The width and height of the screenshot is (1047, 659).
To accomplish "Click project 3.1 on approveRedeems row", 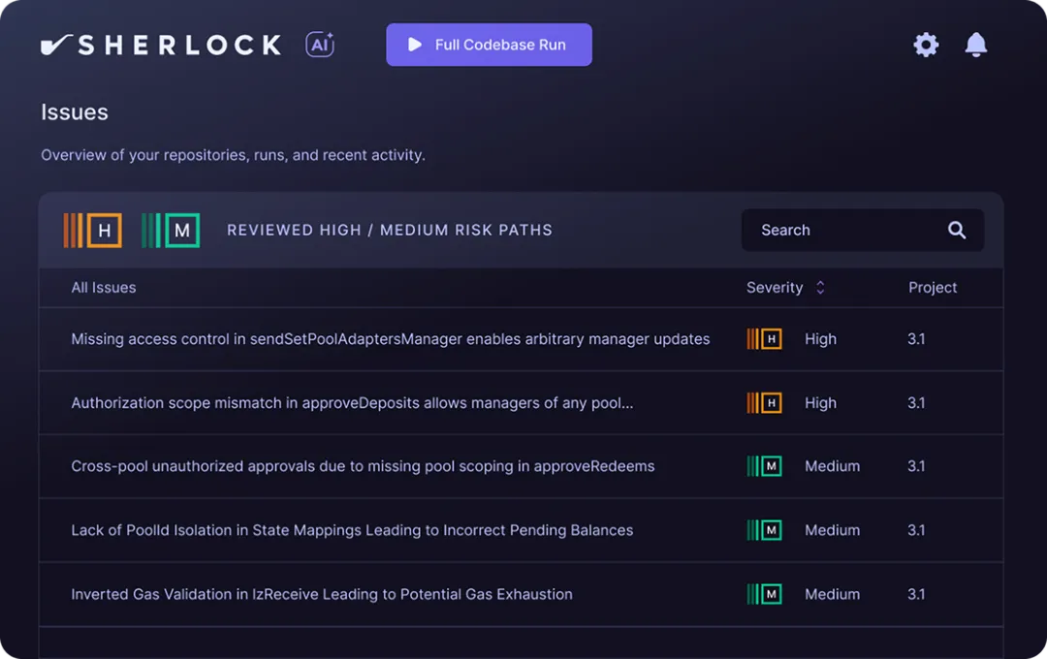I will [916, 466].
